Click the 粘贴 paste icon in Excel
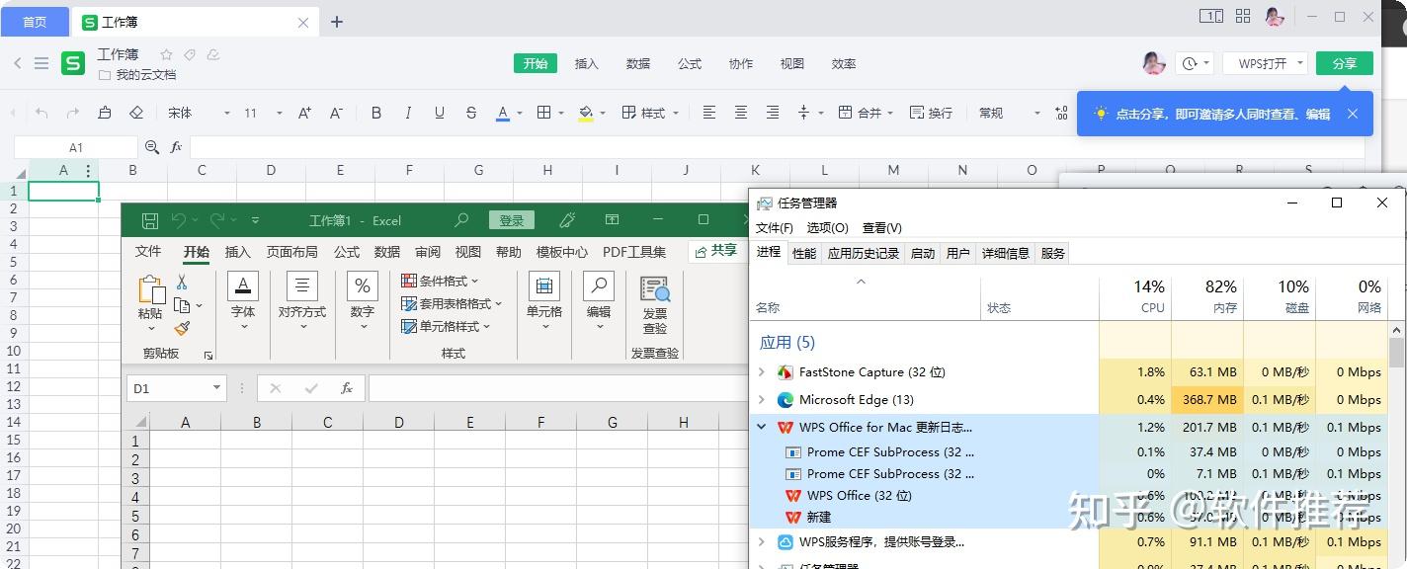1407x569 pixels. point(150,289)
